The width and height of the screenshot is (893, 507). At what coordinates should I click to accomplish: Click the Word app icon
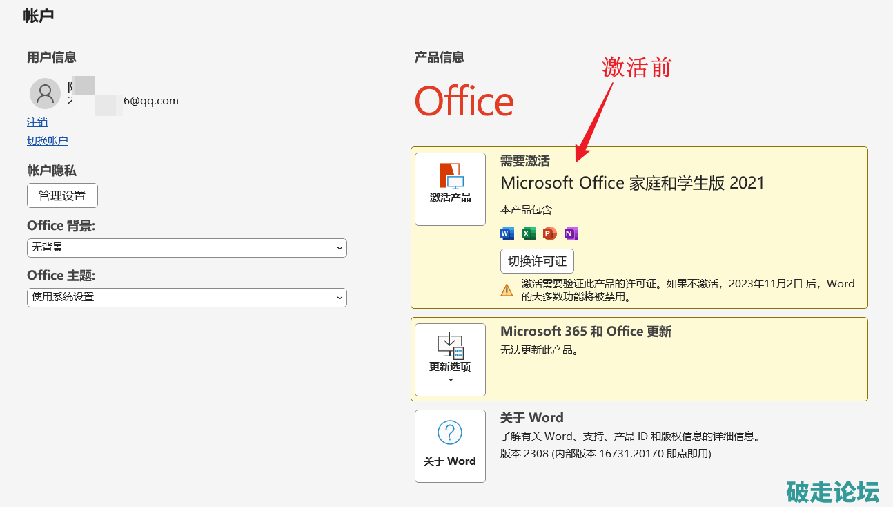tap(507, 233)
